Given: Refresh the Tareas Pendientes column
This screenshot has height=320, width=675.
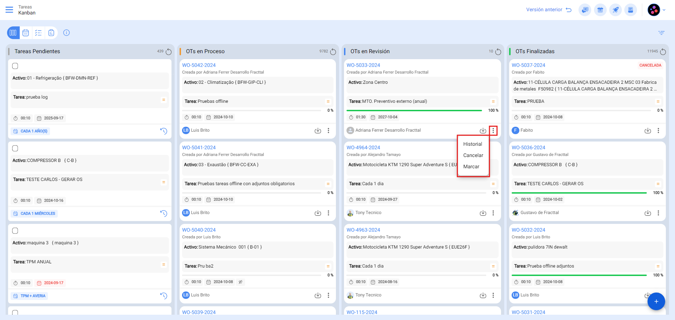Looking at the screenshot, I should 169,52.
